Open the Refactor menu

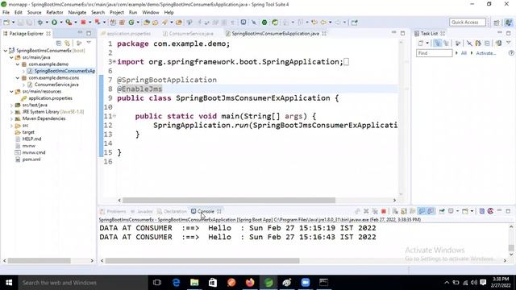[55, 13]
